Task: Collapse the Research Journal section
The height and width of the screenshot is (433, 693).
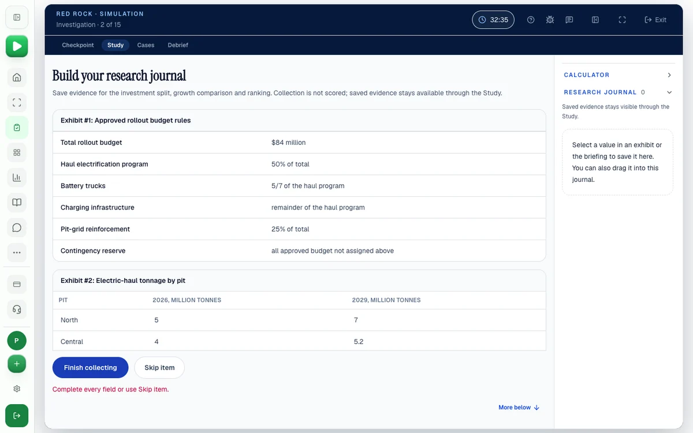Action: (x=617, y=92)
